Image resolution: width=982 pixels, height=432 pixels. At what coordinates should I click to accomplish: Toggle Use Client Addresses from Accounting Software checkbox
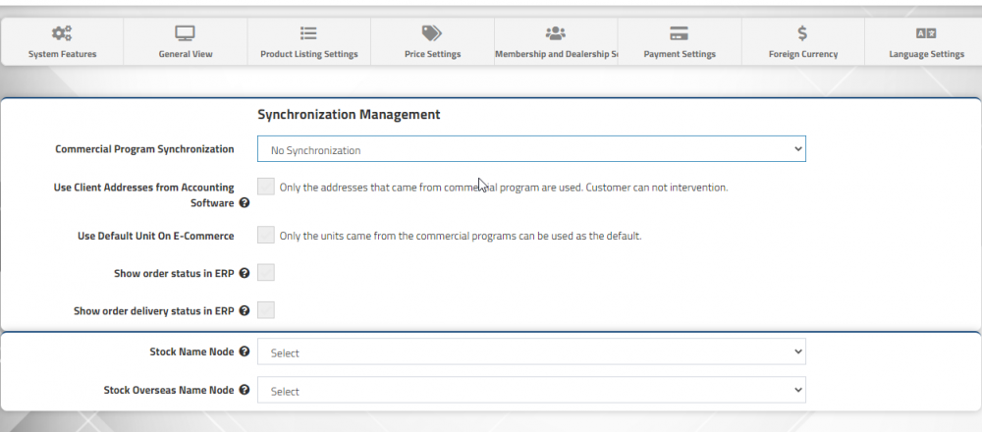[266, 187]
